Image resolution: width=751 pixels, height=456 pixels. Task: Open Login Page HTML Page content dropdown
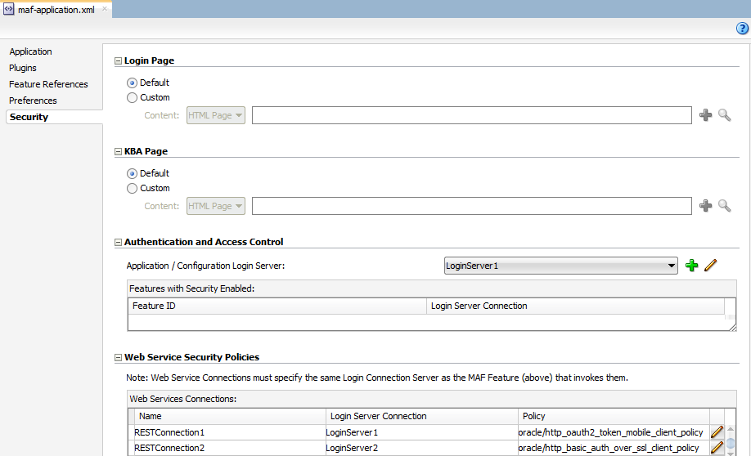(215, 115)
